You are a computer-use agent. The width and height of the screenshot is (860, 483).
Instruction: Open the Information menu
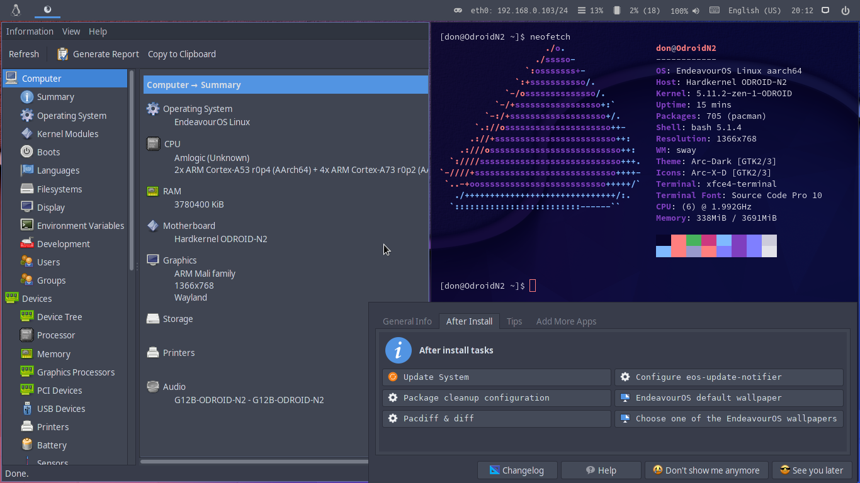tap(30, 31)
